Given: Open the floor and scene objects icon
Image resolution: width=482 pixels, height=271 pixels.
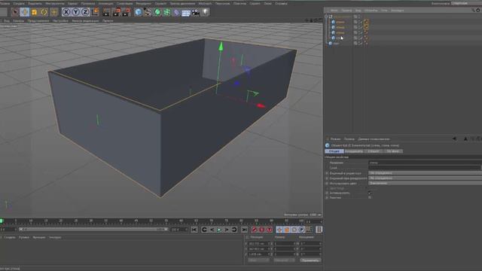Looking at the screenshot, I should [x=186, y=12].
